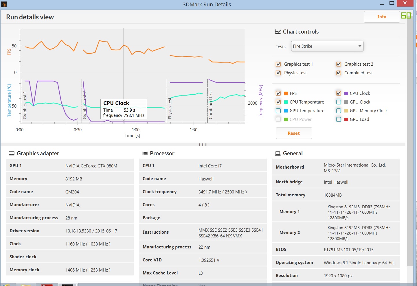Screen dimensions: 417x286
Task: Uncheck the CPU Clock checkbox
Action: [339, 93]
